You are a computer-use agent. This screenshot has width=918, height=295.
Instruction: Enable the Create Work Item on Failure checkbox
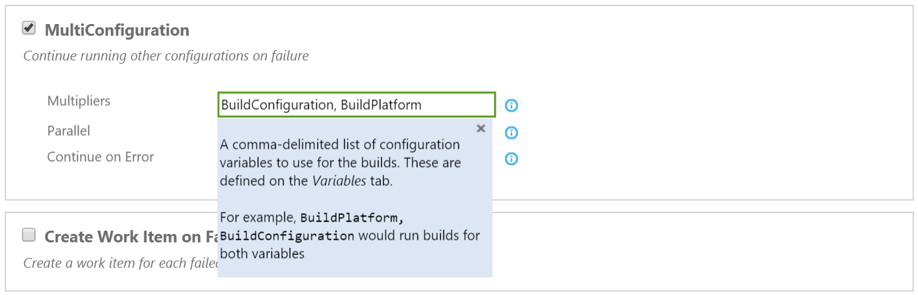29,235
